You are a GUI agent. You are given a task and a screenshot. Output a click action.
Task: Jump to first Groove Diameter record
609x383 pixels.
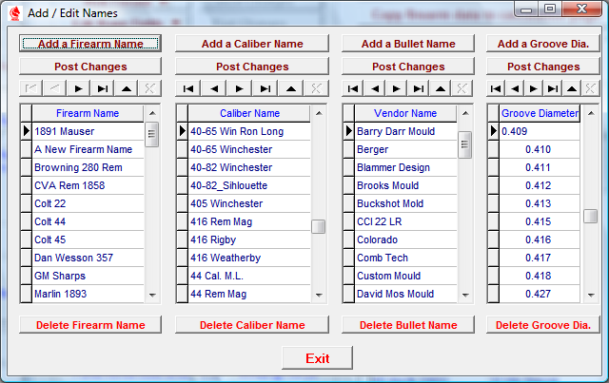[x=496, y=88]
